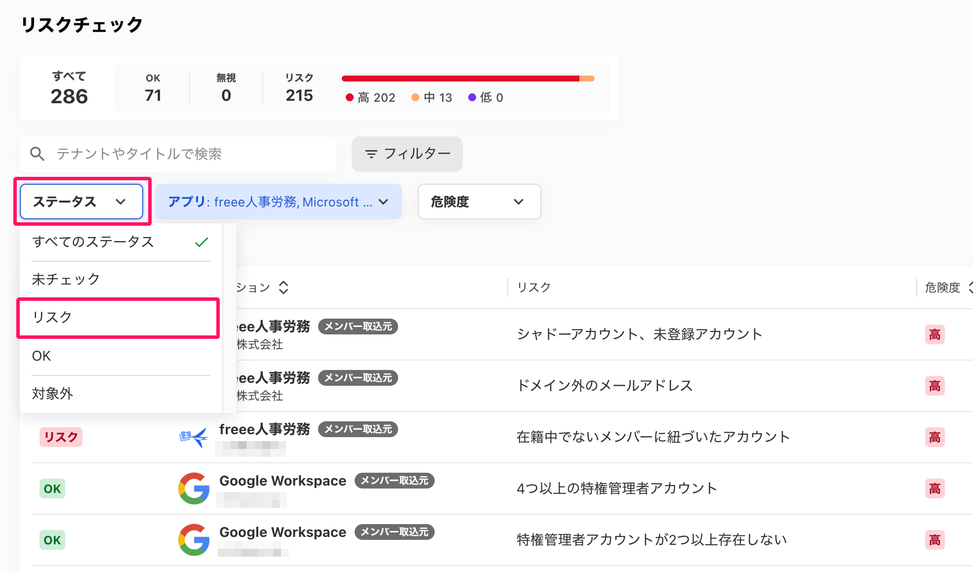Click the OK 71 summary count
The image size is (973, 572).
click(153, 88)
